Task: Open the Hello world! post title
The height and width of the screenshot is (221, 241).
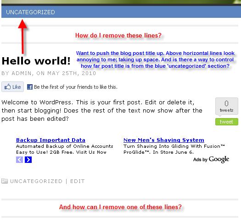Action: tap(36, 61)
